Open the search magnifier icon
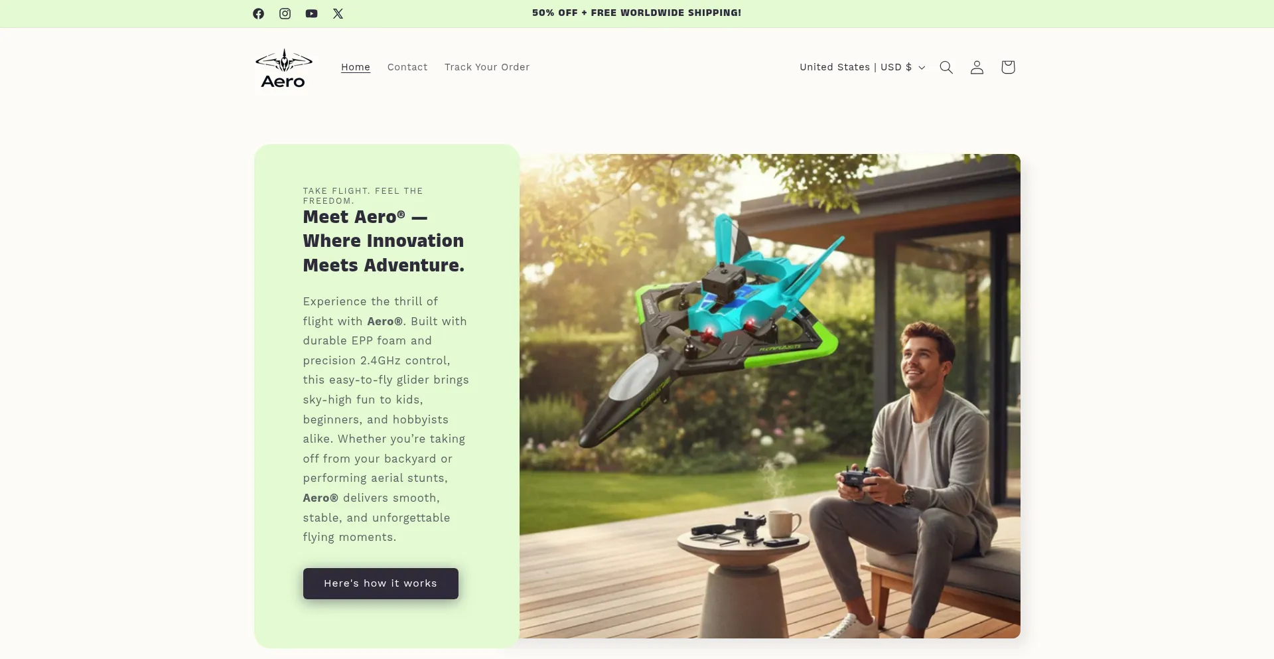 point(946,67)
